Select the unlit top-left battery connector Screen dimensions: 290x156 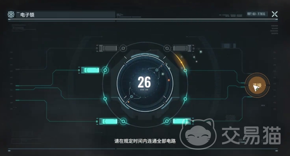[x=107, y=48]
